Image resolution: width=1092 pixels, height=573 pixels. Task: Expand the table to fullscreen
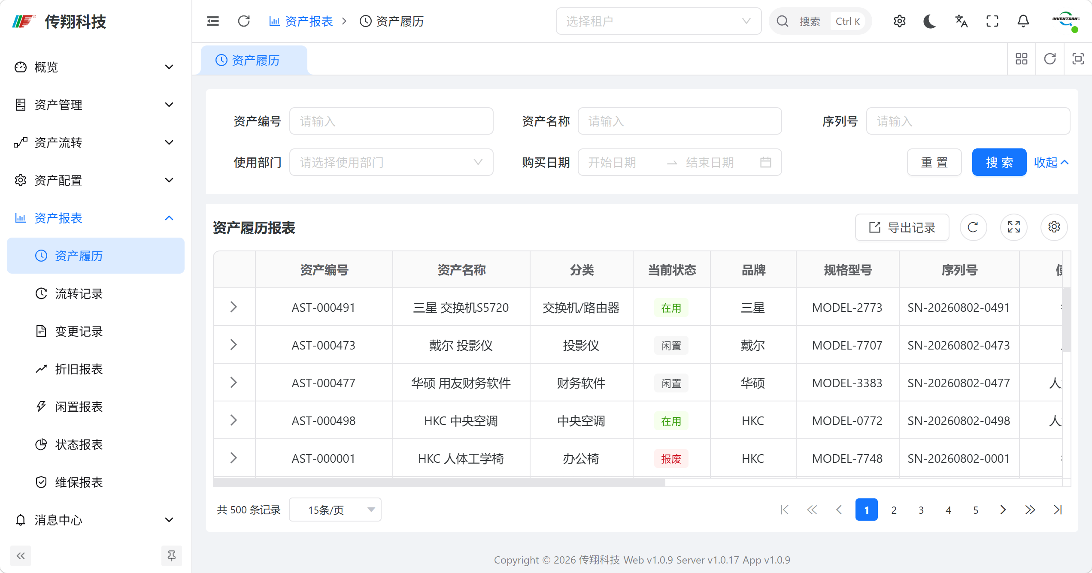click(1013, 227)
